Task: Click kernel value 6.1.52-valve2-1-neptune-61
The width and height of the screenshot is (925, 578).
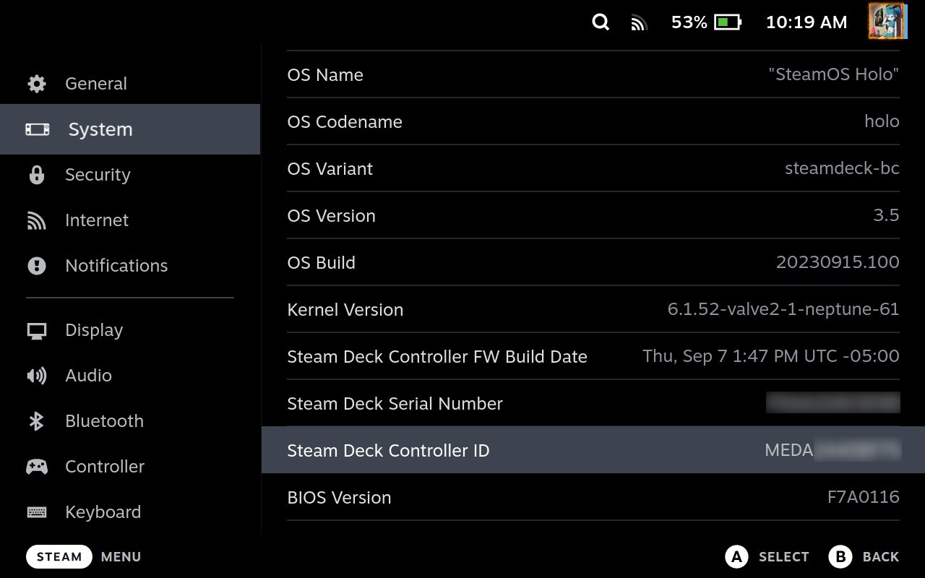Action: pyautogui.click(x=783, y=309)
